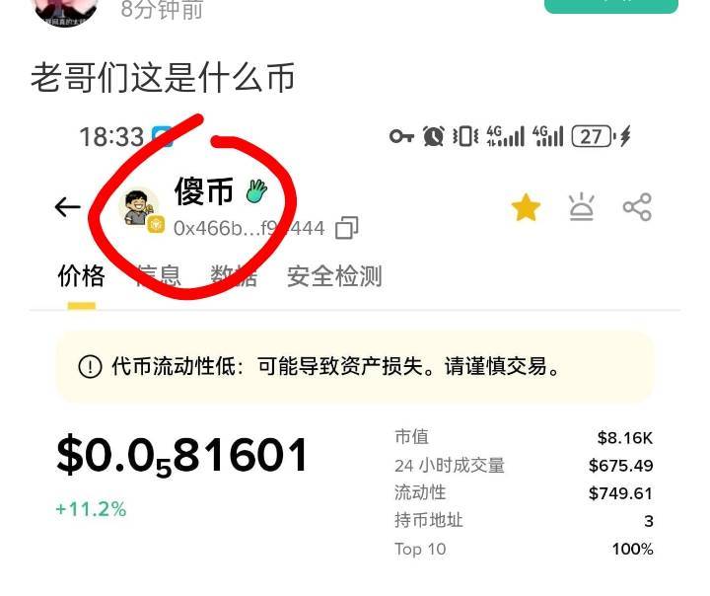Viewport: 710px width, 596px height.
Task: Tap the +11.2% price change
Action: (x=91, y=509)
